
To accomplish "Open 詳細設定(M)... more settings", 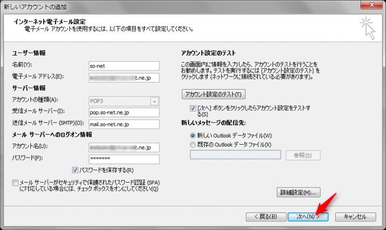I will pyautogui.click(x=298, y=192).
